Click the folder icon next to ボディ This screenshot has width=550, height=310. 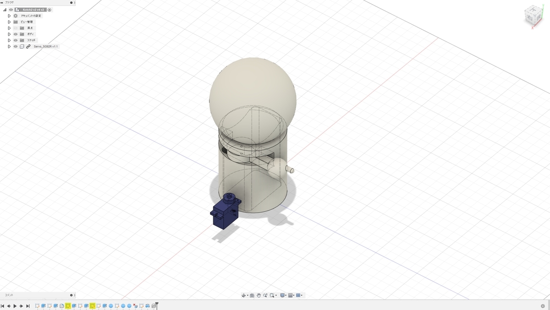click(x=22, y=34)
